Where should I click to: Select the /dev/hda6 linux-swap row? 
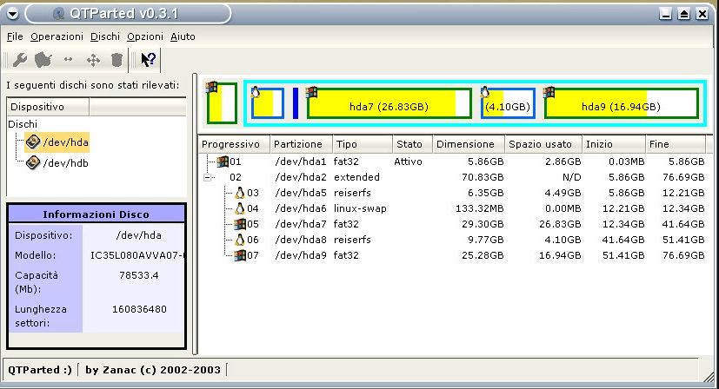pyautogui.click(x=453, y=208)
